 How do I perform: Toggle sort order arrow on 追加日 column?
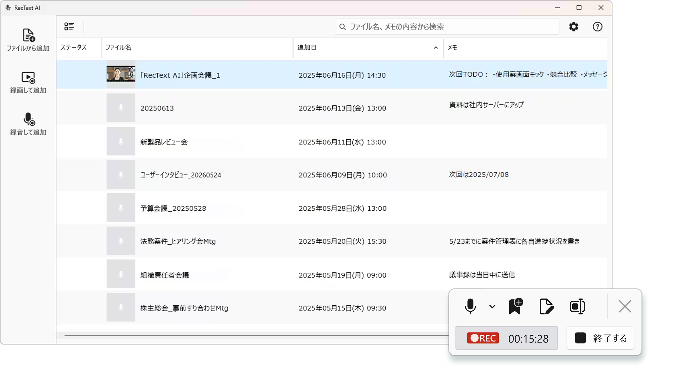tap(436, 48)
